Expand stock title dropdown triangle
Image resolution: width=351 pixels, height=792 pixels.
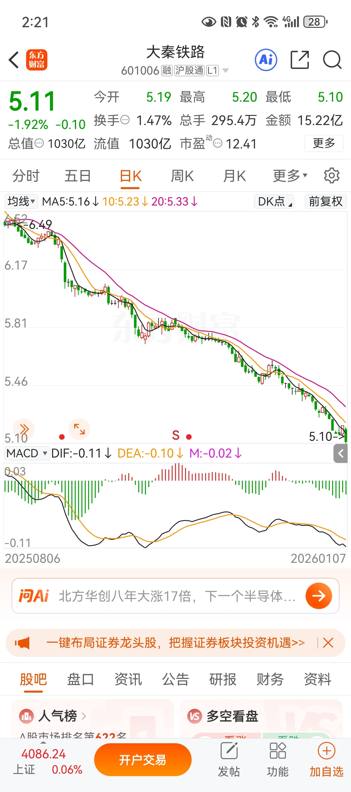225,71
